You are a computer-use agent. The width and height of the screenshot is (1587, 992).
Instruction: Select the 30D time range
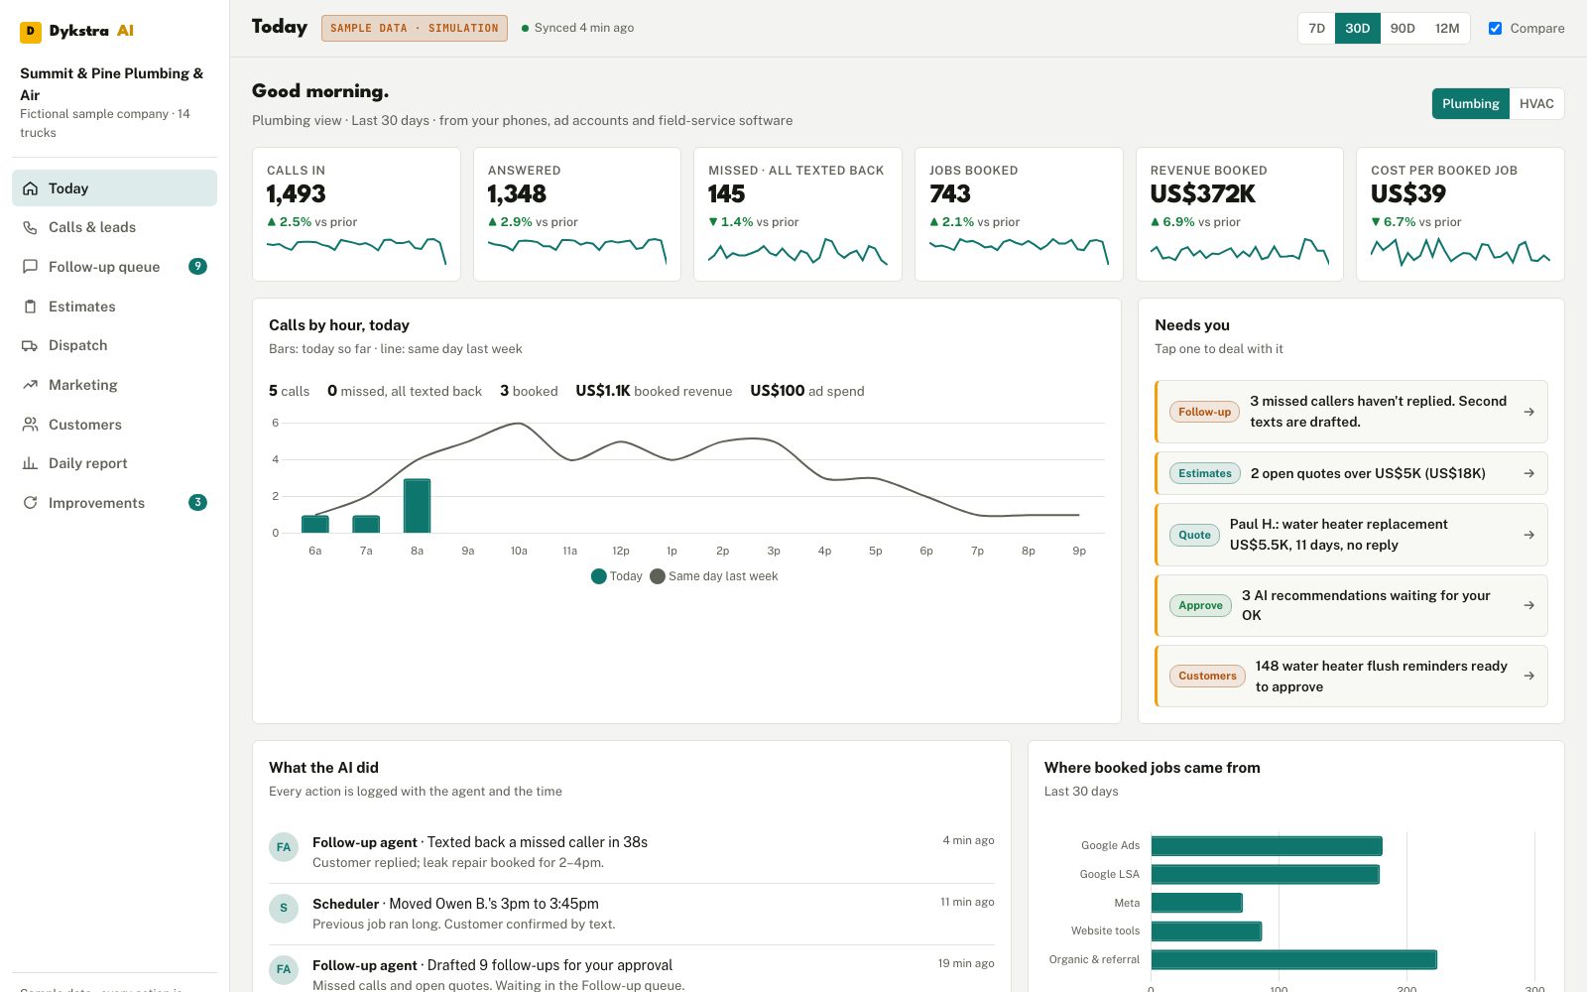[1357, 28]
